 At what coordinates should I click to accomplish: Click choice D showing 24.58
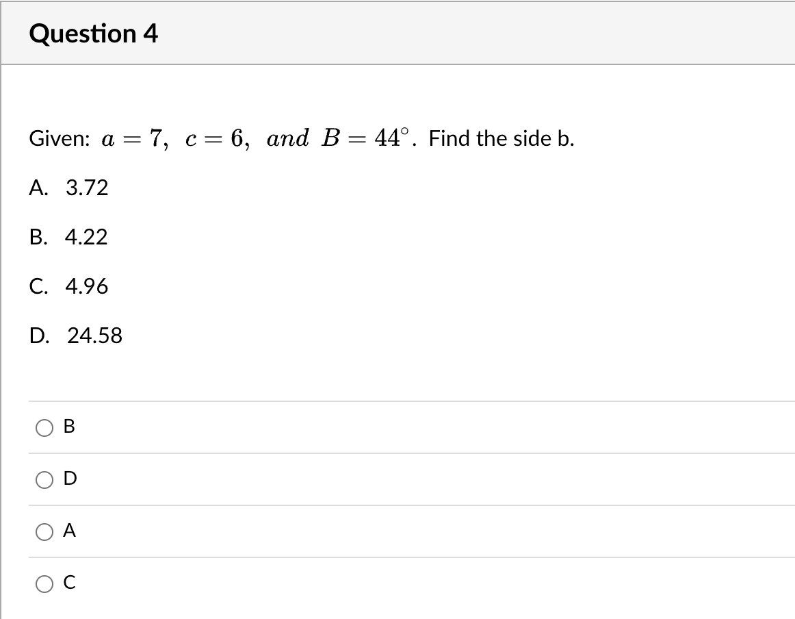[x=75, y=336]
